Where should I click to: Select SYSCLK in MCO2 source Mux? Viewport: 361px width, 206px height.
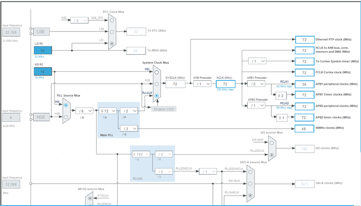click(x=90, y=198)
